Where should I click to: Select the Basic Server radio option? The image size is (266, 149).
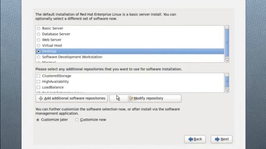point(39,29)
